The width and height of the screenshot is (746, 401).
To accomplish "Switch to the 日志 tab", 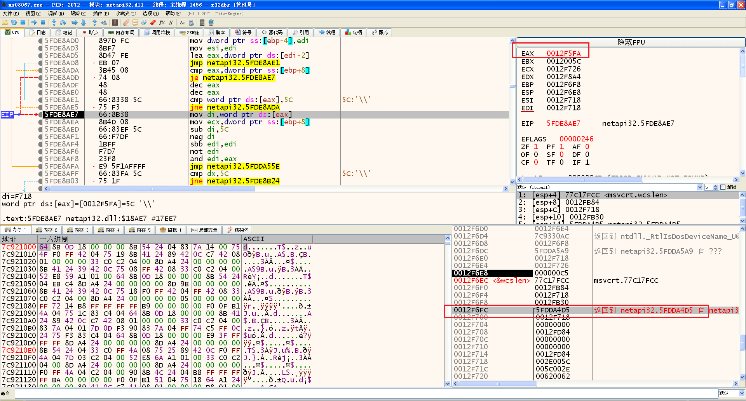I will tap(38, 32).
